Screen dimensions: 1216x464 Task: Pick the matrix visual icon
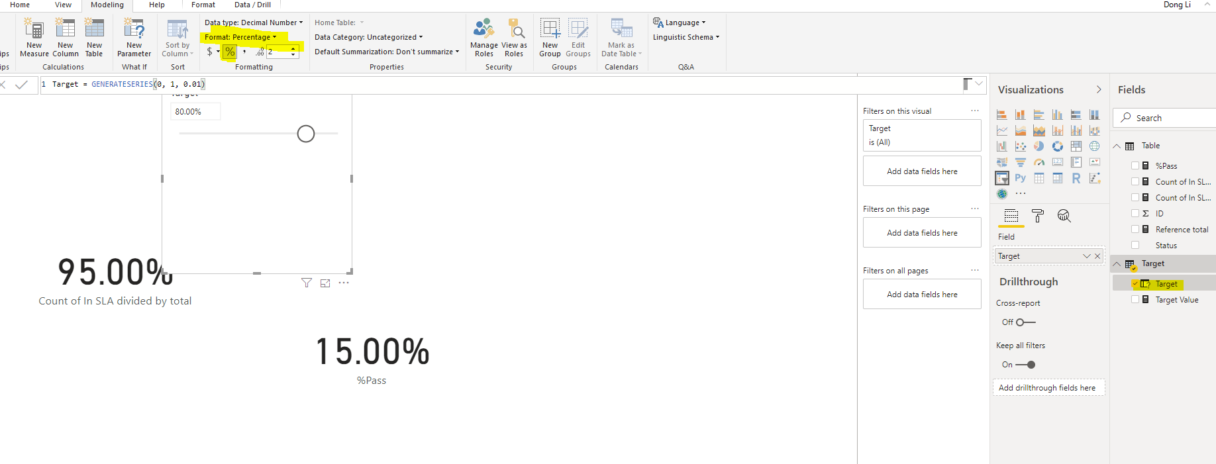1057,178
